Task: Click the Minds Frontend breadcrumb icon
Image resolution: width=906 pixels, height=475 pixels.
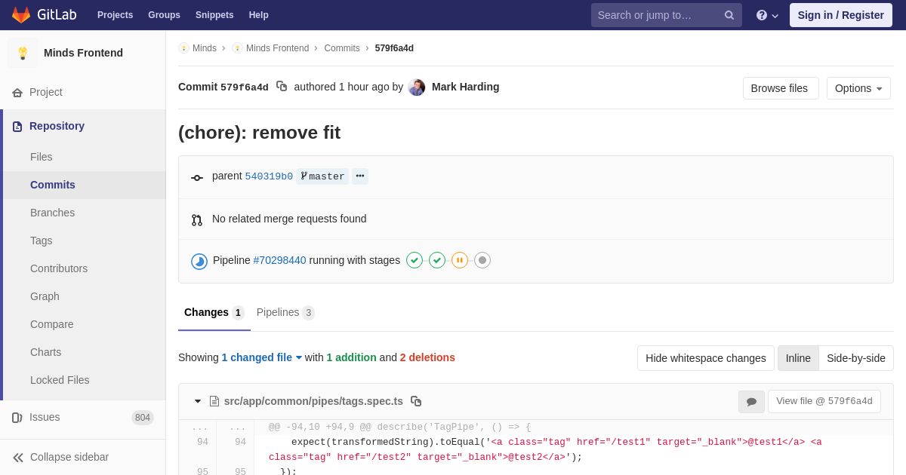Action: [x=237, y=48]
